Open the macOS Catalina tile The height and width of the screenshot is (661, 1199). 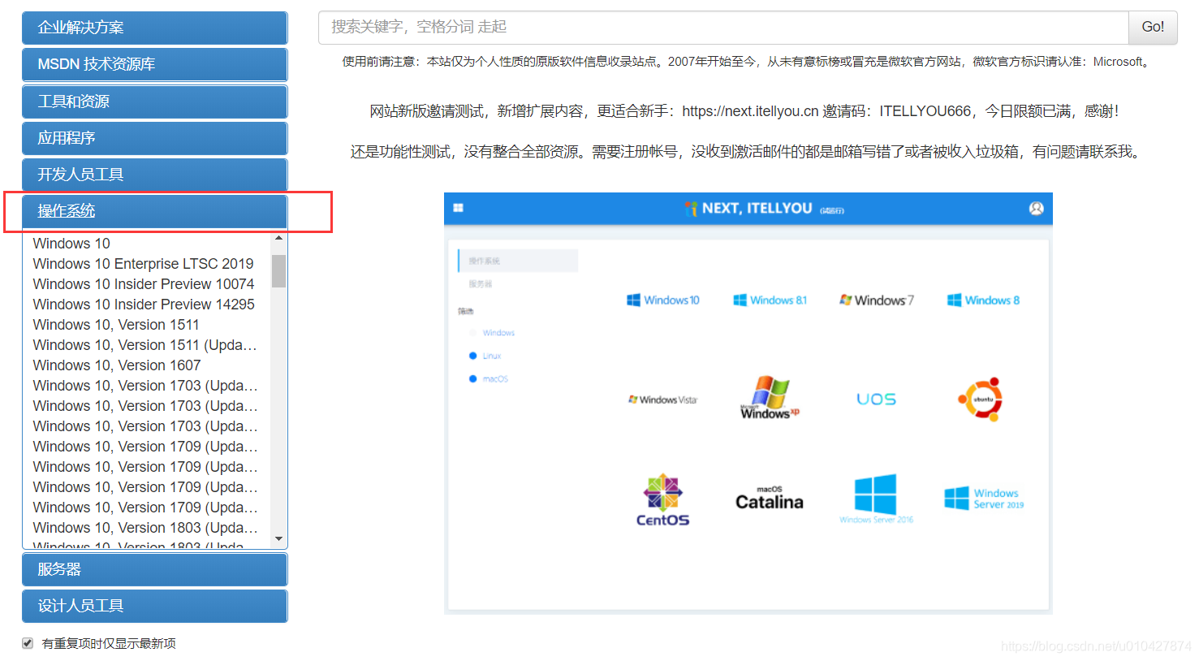coord(770,499)
